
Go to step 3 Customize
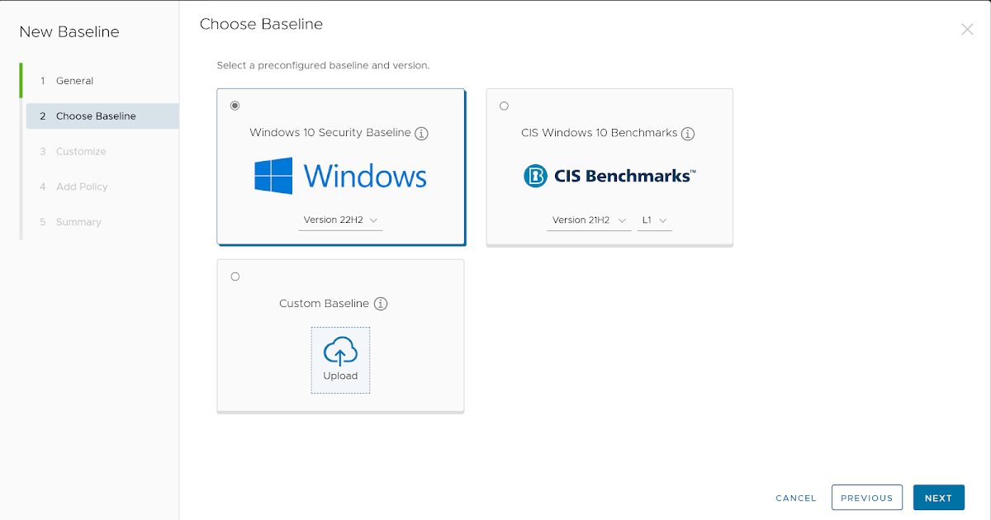point(102,152)
